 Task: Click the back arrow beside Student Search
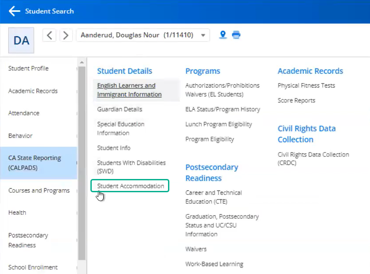15,11
